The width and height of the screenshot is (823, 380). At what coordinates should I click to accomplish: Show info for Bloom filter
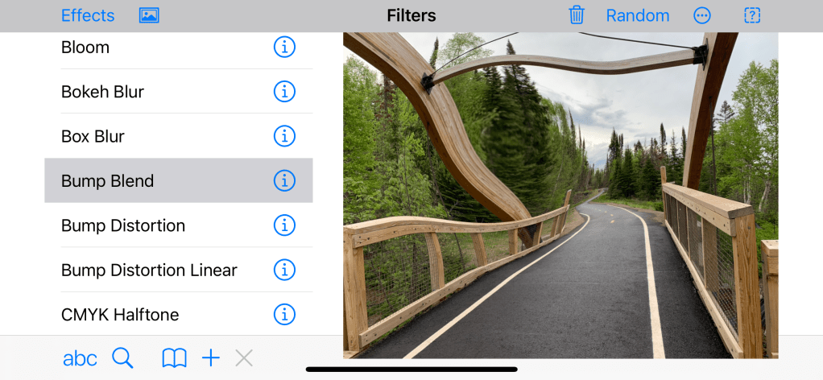(x=284, y=47)
